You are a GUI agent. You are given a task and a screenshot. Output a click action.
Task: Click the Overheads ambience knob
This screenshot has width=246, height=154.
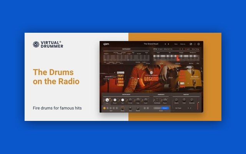157,100
